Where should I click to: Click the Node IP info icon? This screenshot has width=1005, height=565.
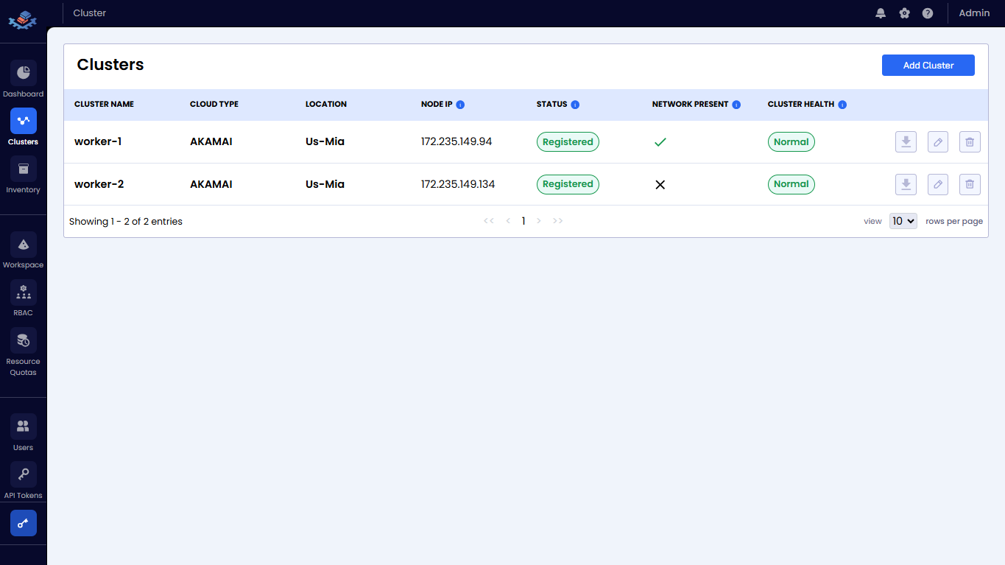(x=460, y=105)
